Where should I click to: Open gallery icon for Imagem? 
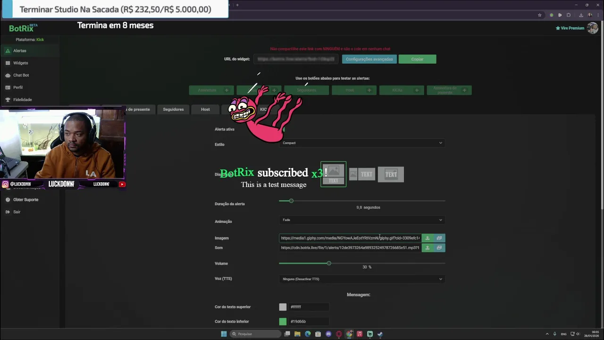[x=439, y=238]
